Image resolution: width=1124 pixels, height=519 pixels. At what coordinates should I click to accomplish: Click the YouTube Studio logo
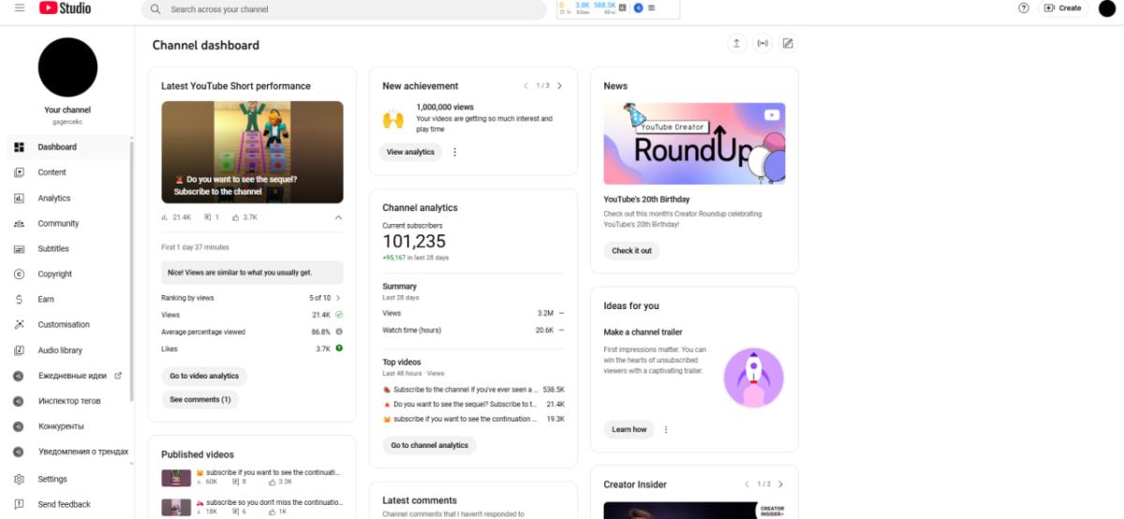66,7
